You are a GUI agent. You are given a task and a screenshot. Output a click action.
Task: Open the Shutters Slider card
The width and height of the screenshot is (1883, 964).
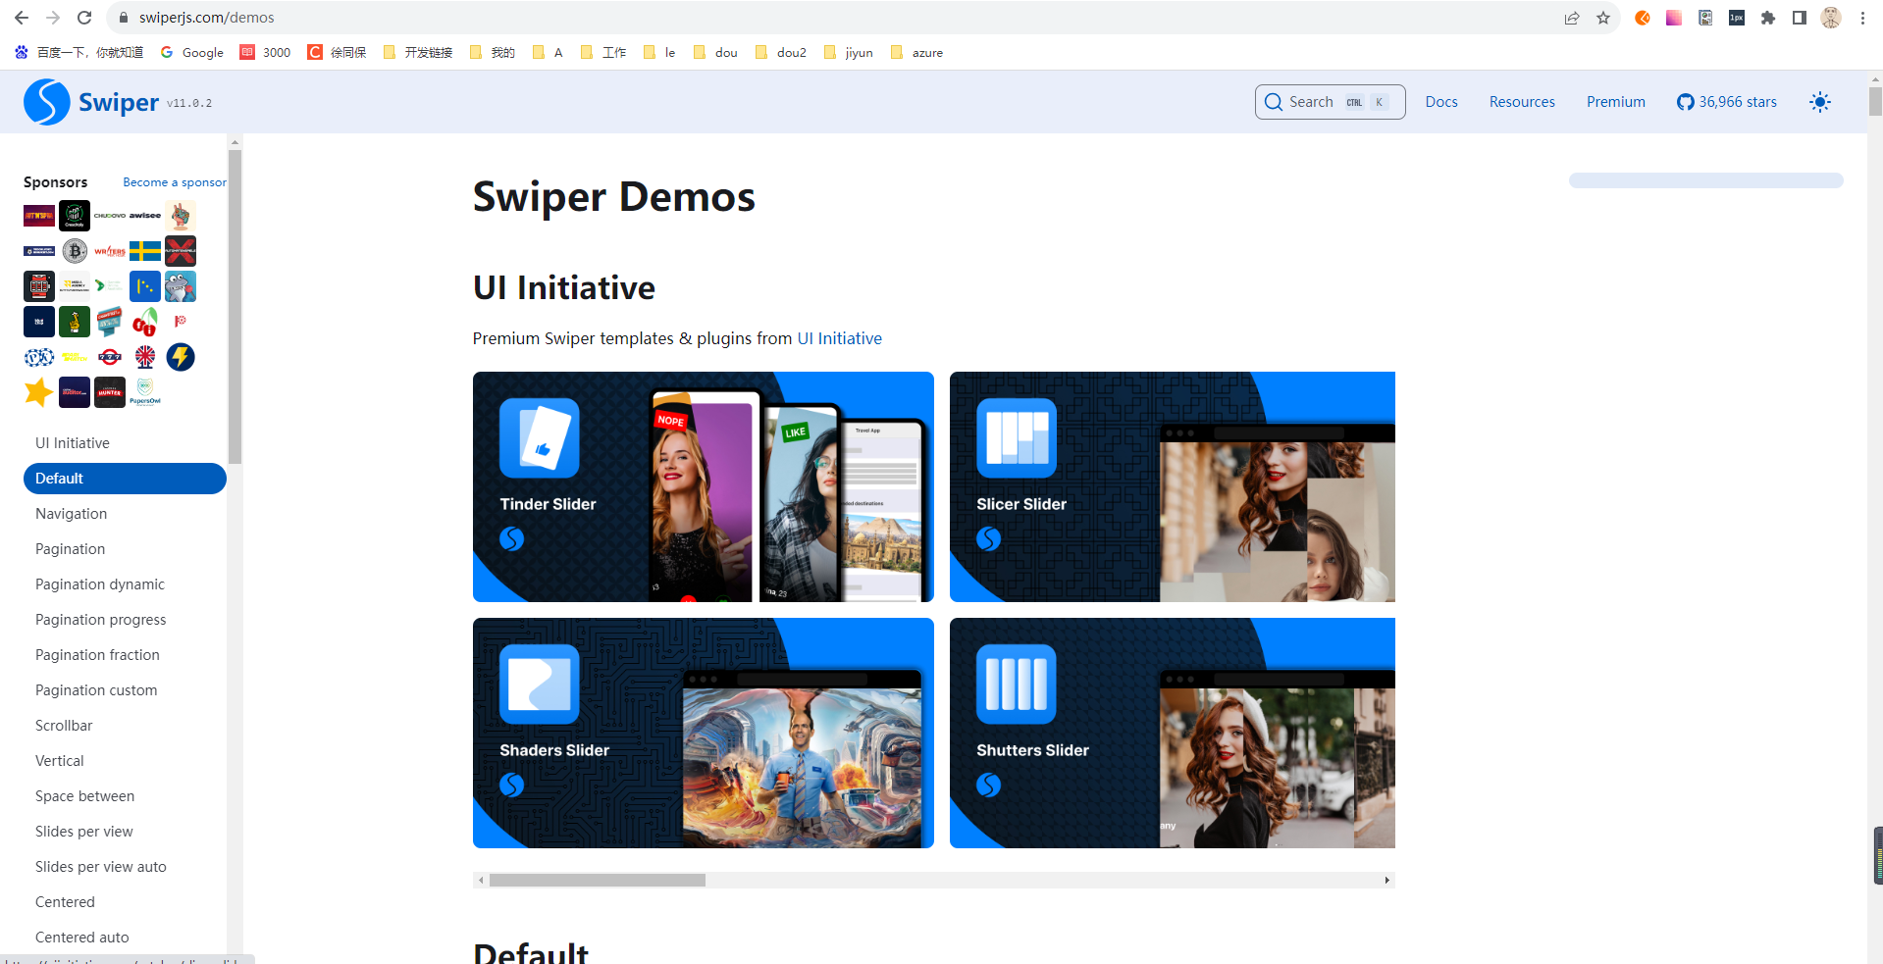pyautogui.click(x=1173, y=733)
